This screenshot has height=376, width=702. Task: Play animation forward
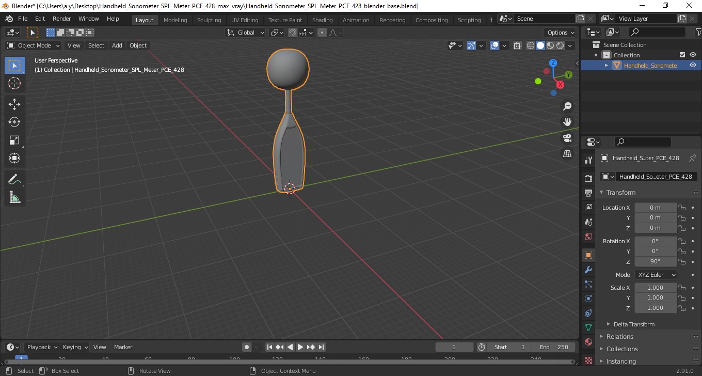pos(300,347)
